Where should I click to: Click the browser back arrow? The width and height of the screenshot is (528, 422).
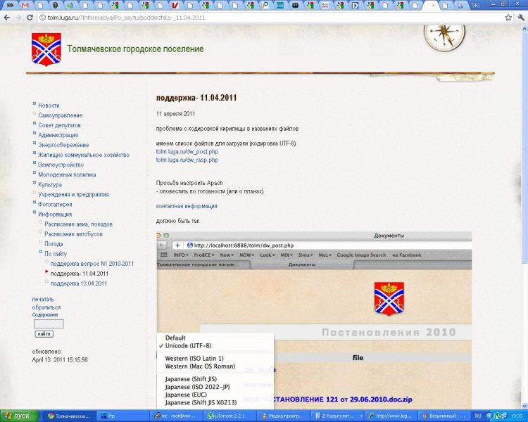[x=7, y=17]
